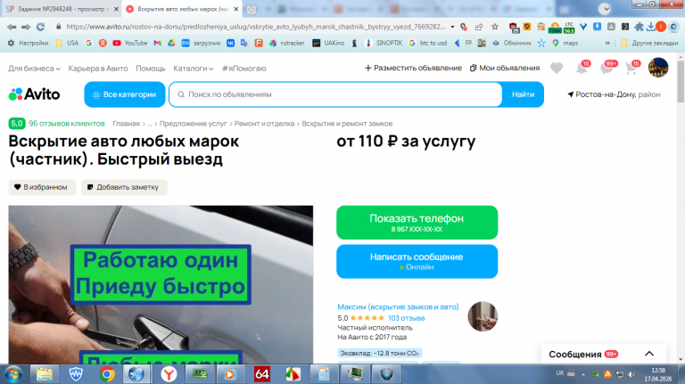This screenshot has height=384, width=685.
Task: Bookmark this page with the star icon
Action: pos(494,27)
